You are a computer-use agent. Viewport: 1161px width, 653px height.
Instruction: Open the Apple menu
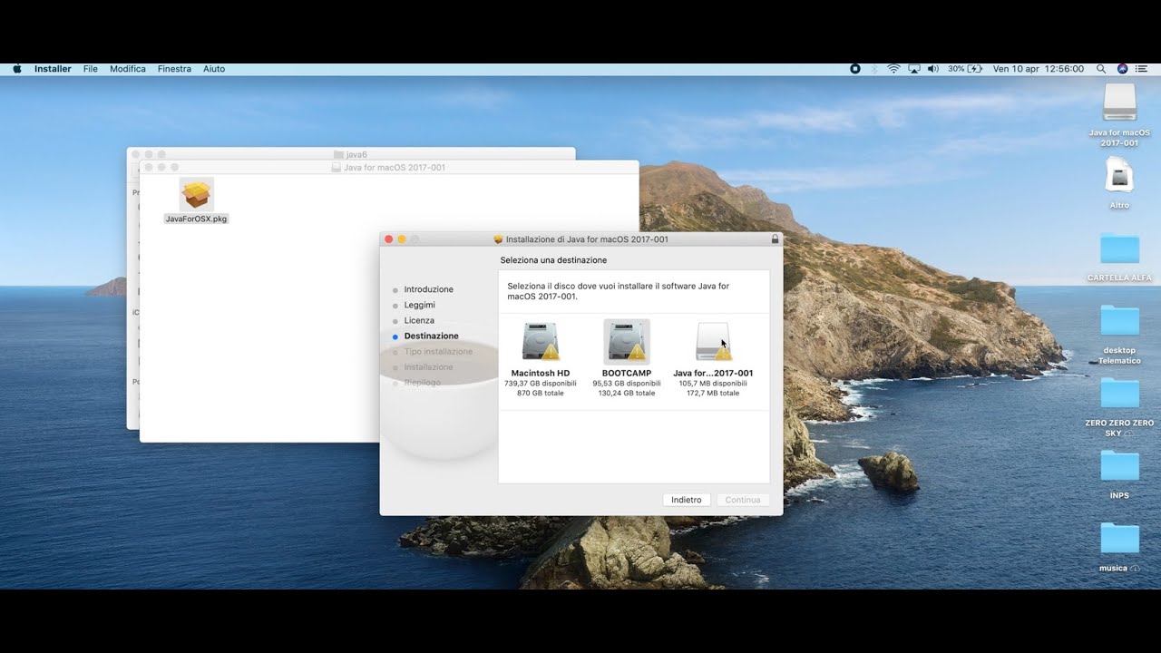pos(17,69)
